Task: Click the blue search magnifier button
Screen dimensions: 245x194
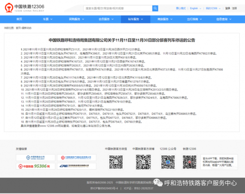Action: click(155, 8)
